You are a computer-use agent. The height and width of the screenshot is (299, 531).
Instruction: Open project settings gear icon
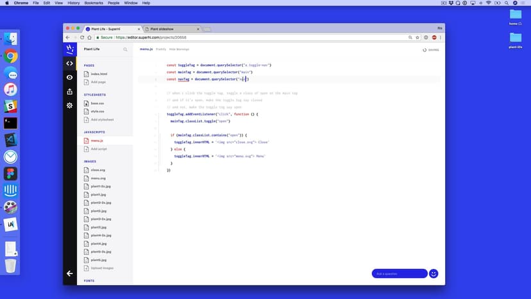tap(70, 105)
